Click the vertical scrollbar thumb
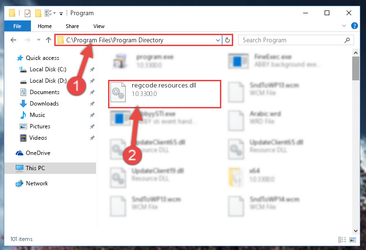The height and width of the screenshot is (250, 366). [356, 68]
